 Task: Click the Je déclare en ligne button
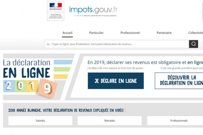coord(116,81)
